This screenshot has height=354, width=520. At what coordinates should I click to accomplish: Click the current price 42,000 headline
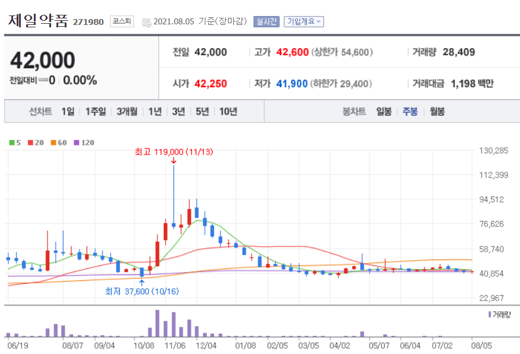pyautogui.click(x=43, y=61)
